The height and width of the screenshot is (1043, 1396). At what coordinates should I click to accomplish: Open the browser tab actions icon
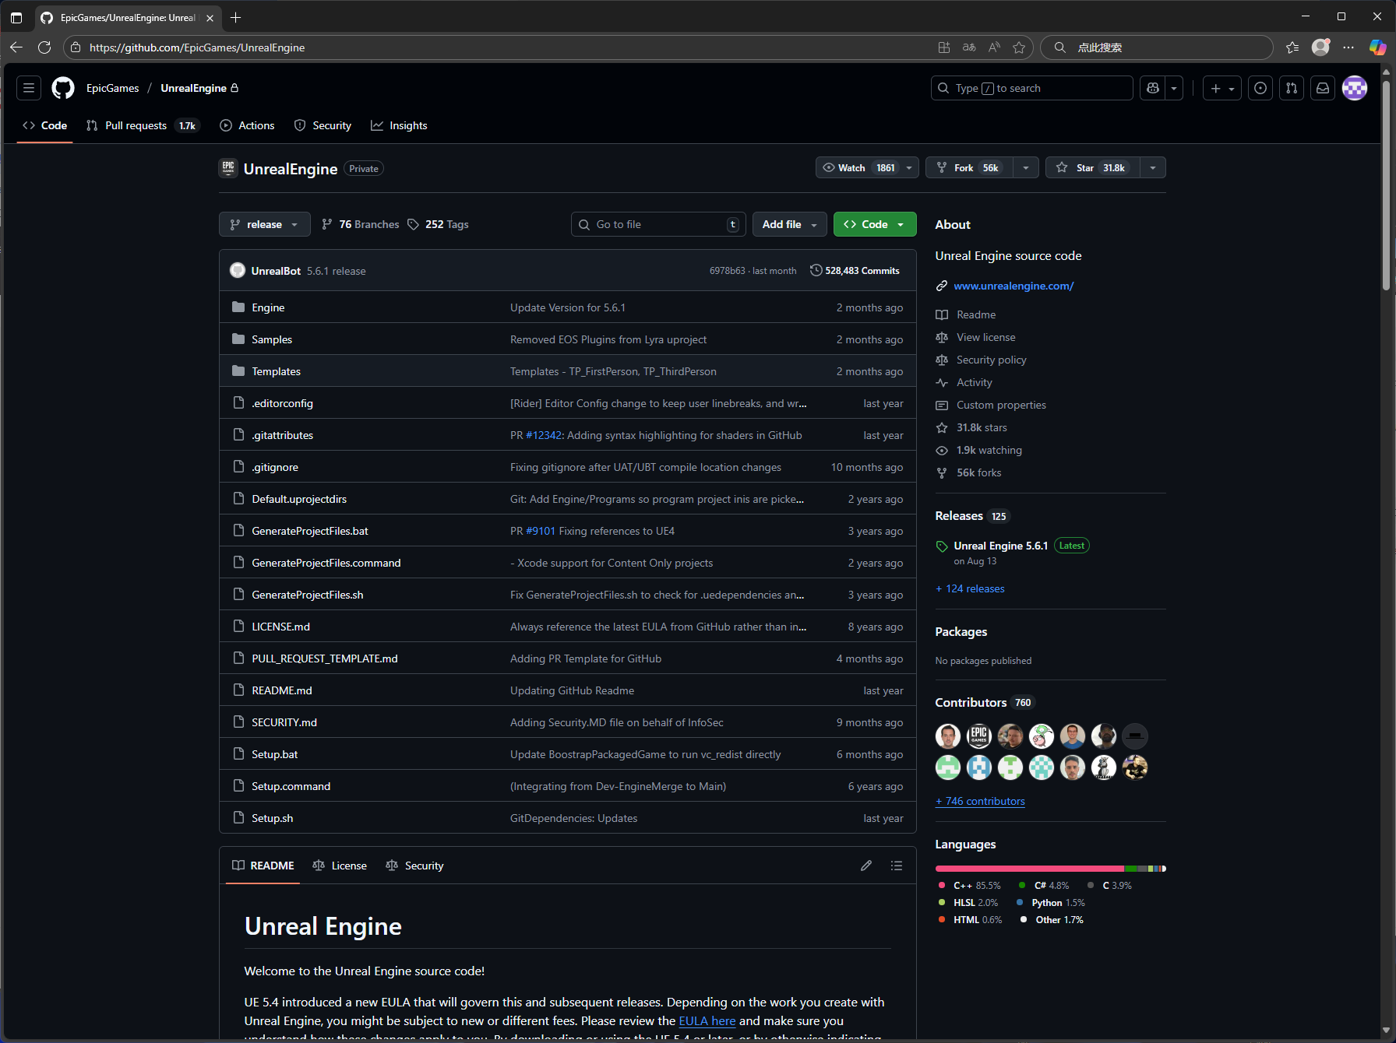click(x=16, y=17)
